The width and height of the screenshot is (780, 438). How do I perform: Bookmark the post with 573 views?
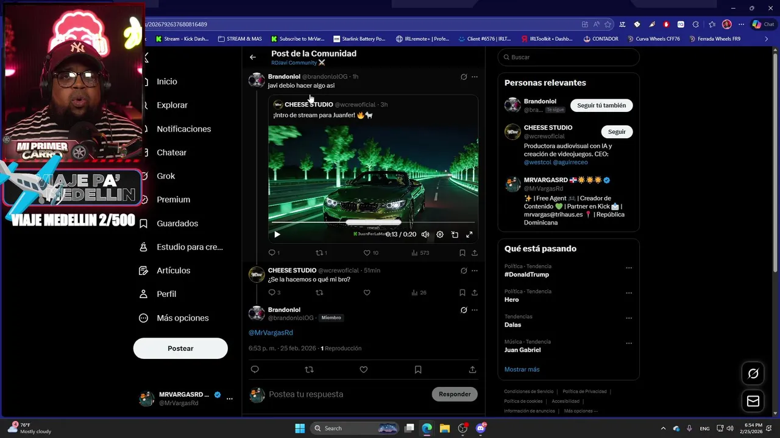click(463, 252)
